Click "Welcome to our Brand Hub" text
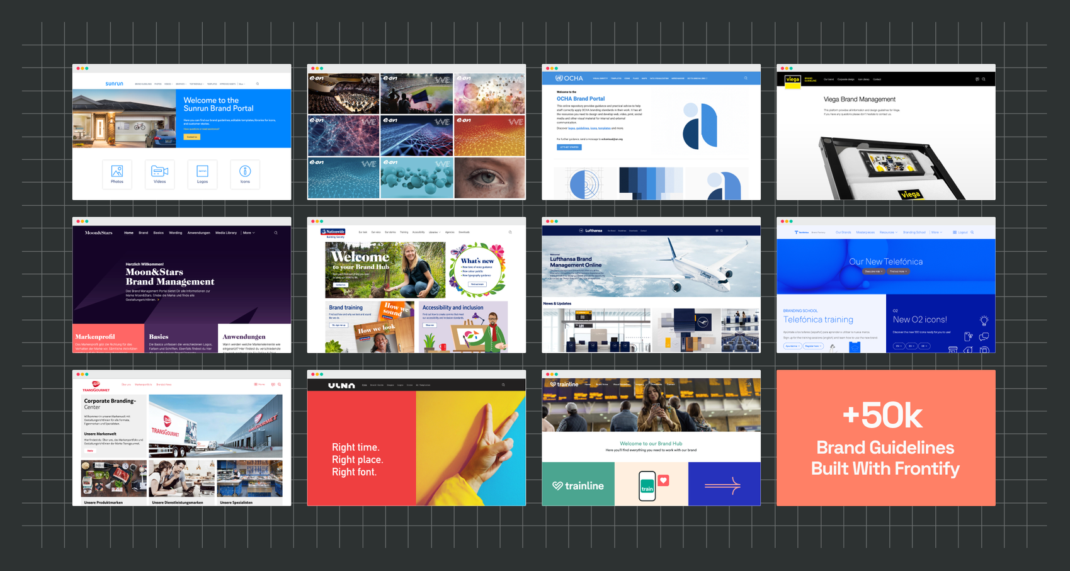 click(x=651, y=443)
